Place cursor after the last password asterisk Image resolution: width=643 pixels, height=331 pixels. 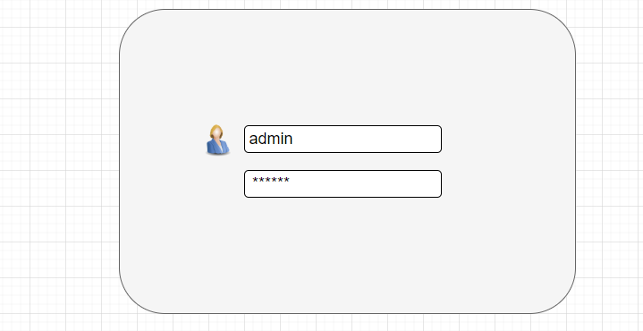(291, 180)
